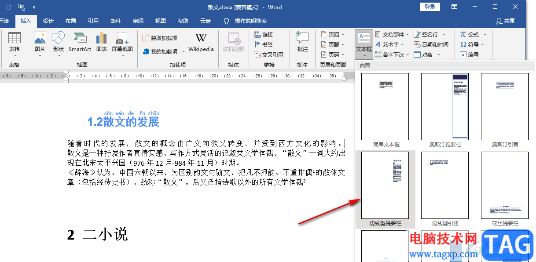Click the heading 2 二小说
The image size is (536, 262).
pos(97,234)
